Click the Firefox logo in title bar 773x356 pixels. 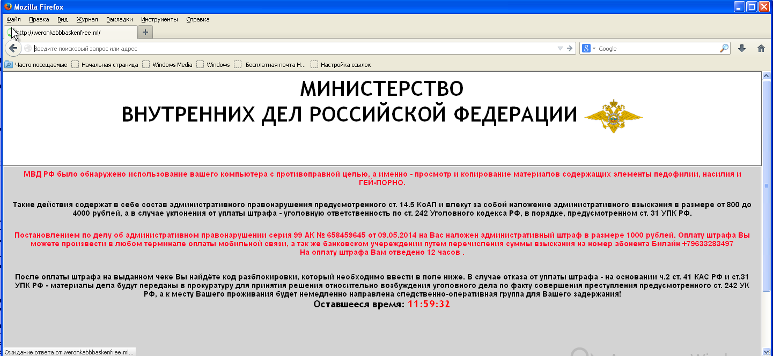7,7
